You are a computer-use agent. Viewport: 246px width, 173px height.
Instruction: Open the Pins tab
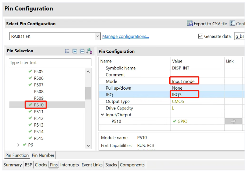click(x=54, y=165)
